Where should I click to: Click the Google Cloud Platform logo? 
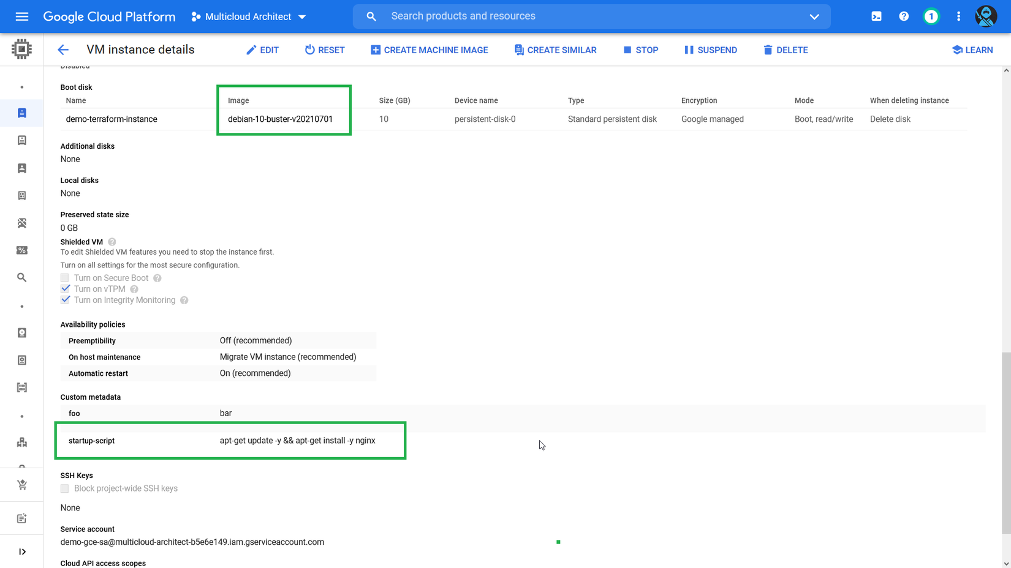pos(109,17)
